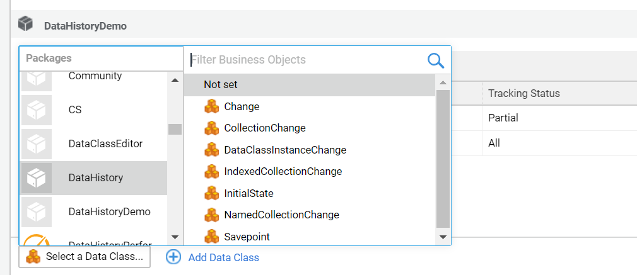The width and height of the screenshot is (637, 275).
Task: Click the DataHistoryDemo package icon in list
Action: click(37, 211)
